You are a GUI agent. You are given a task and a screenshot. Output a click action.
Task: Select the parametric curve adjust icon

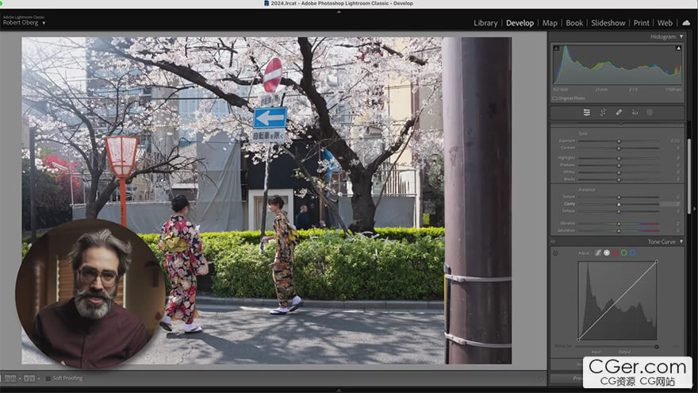599,252
